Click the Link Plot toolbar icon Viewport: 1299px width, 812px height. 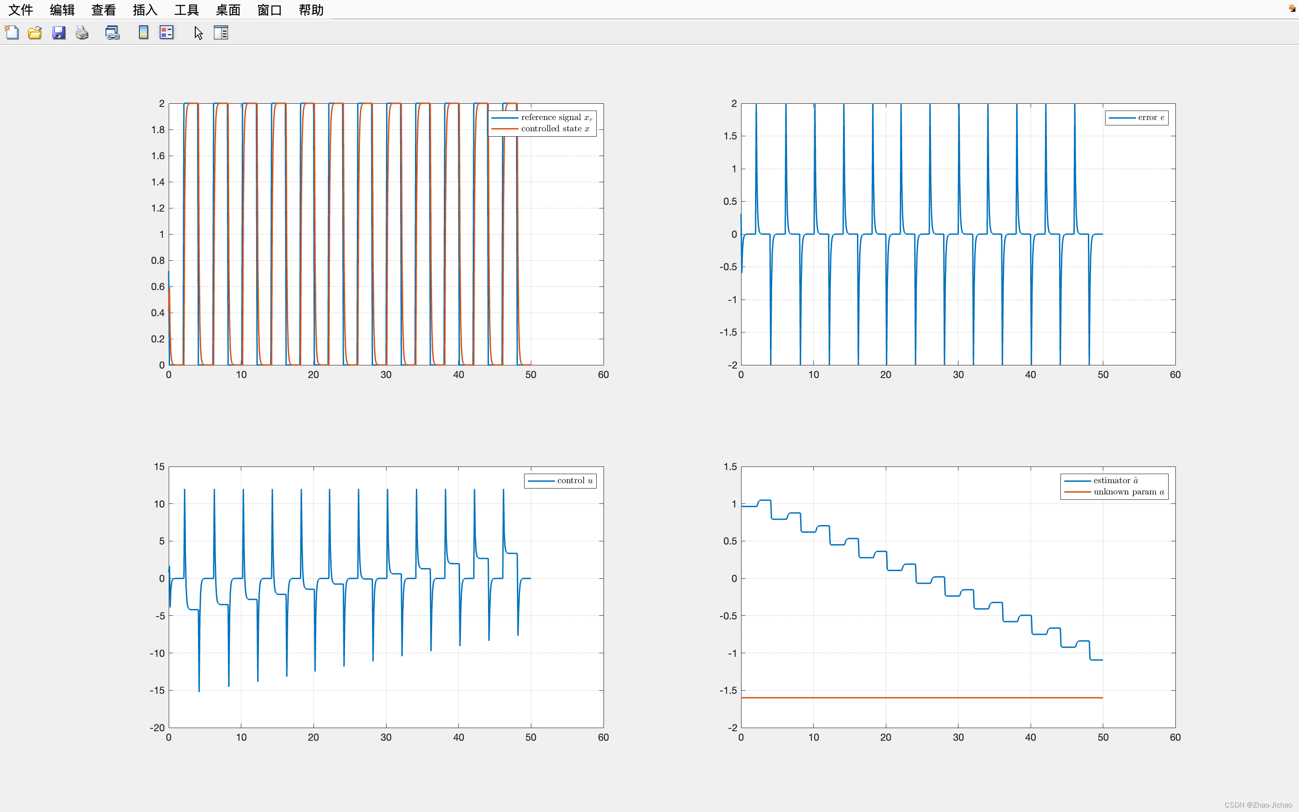pyautogui.click(x=112, y=33)
